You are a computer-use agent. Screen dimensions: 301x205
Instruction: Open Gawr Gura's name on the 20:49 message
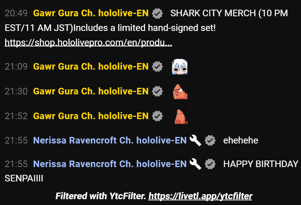91,13
